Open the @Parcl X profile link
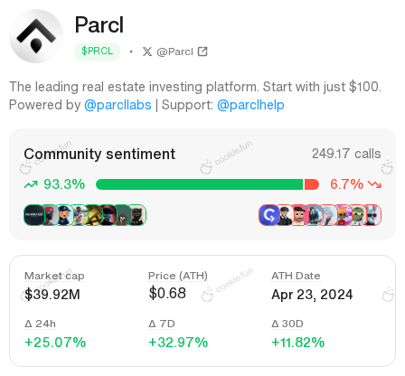 tap(174, 52)
